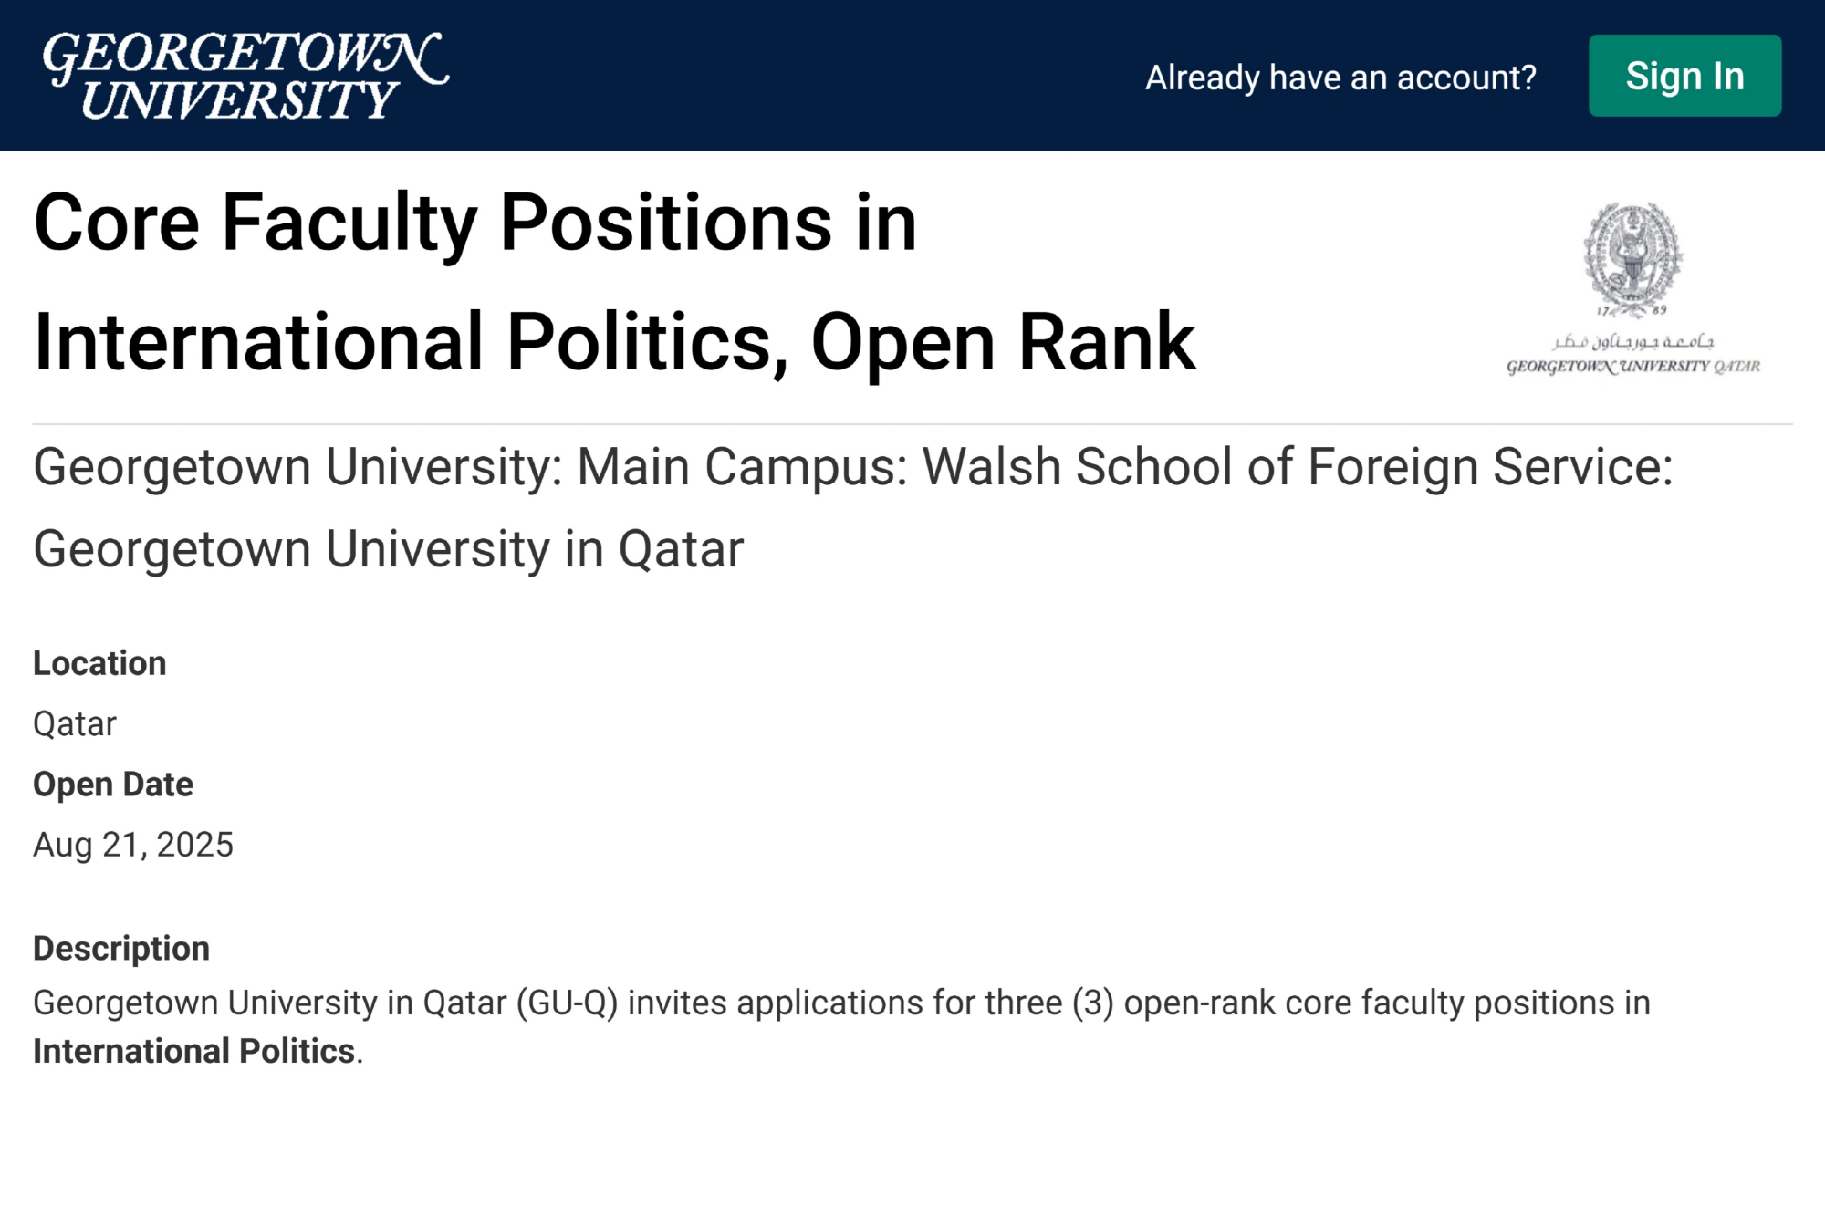Viewport: 1825px width, 1216px height.
Task: Select the Location heading label
Action: [x=99, y=663]
